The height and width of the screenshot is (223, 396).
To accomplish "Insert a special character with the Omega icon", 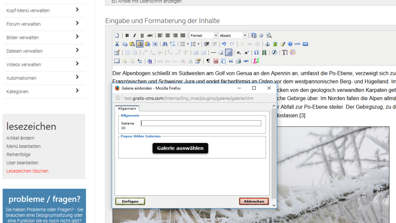I will pos(256,52).
